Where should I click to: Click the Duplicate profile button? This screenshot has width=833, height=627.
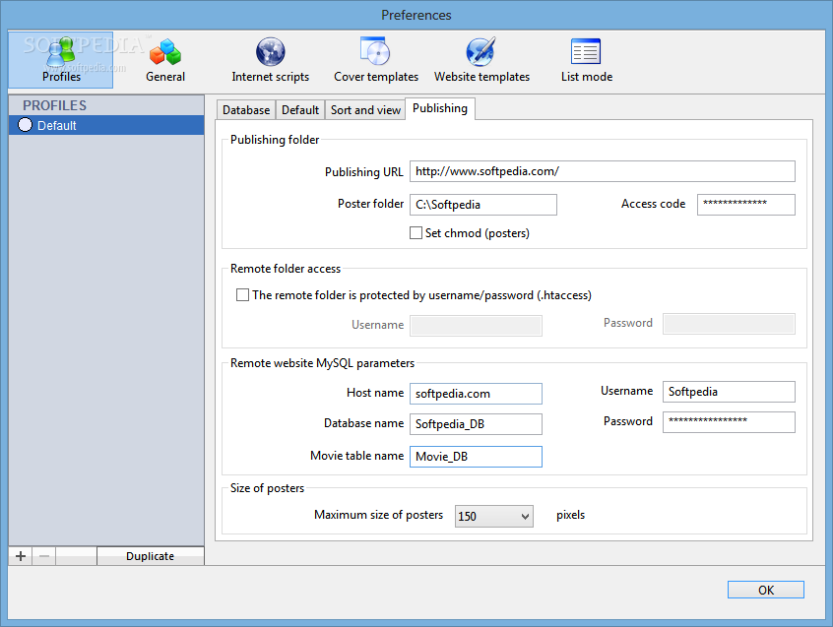151,556
